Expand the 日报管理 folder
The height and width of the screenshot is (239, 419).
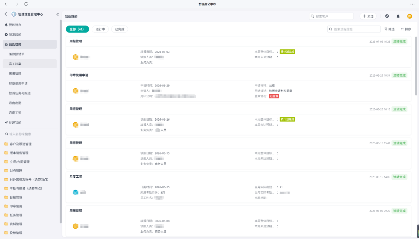[x=30, y=198]
